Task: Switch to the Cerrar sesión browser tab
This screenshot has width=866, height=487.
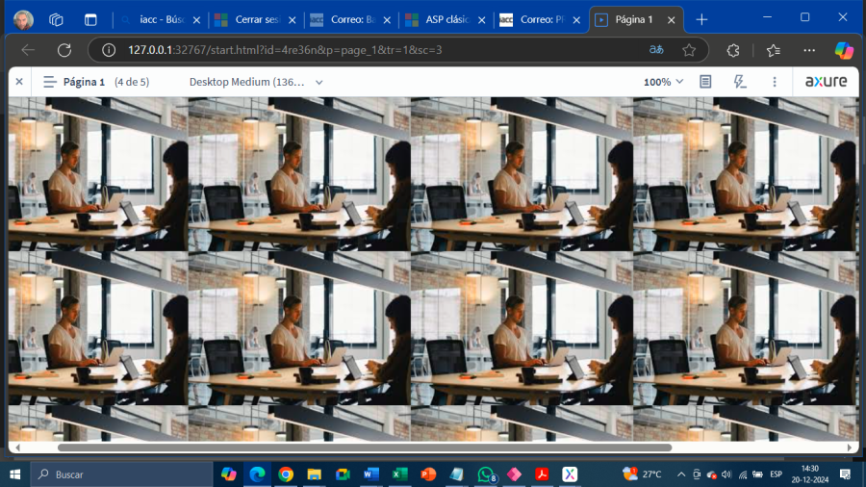Action: [x=248, y=19]
